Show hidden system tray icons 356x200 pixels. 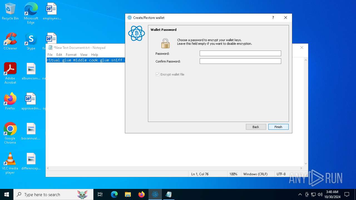(300, 194)
